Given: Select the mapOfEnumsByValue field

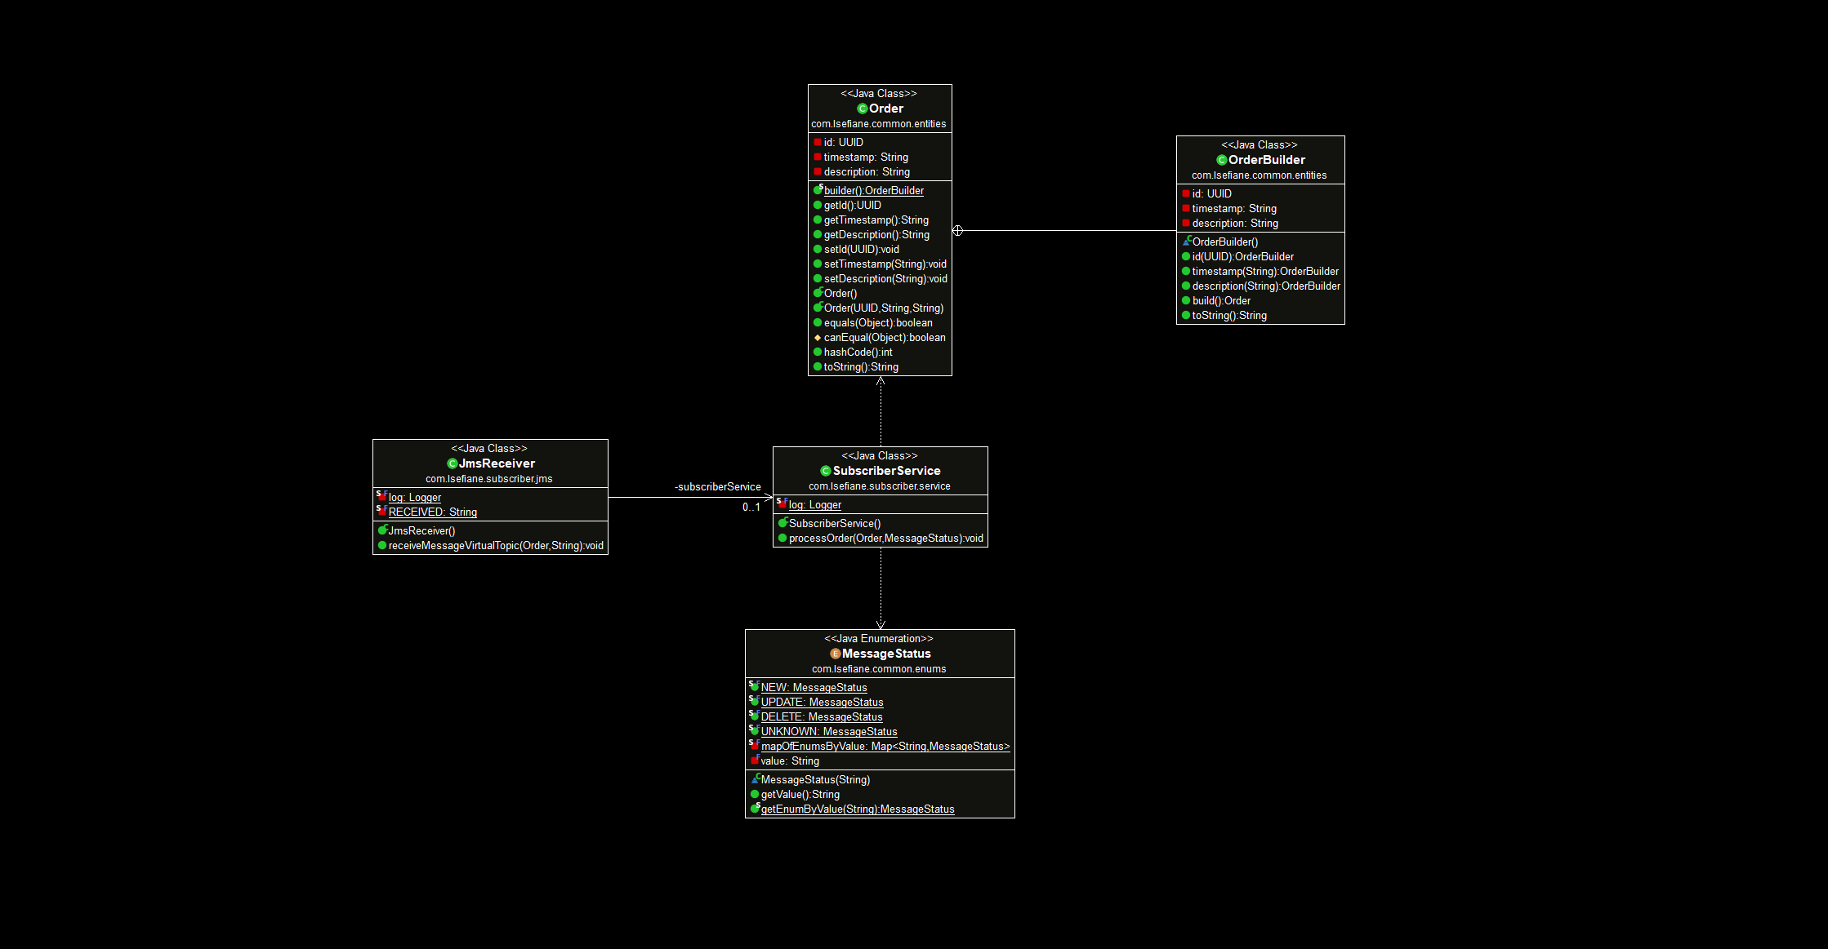Looking at the screenshot, I should [885, 747].
